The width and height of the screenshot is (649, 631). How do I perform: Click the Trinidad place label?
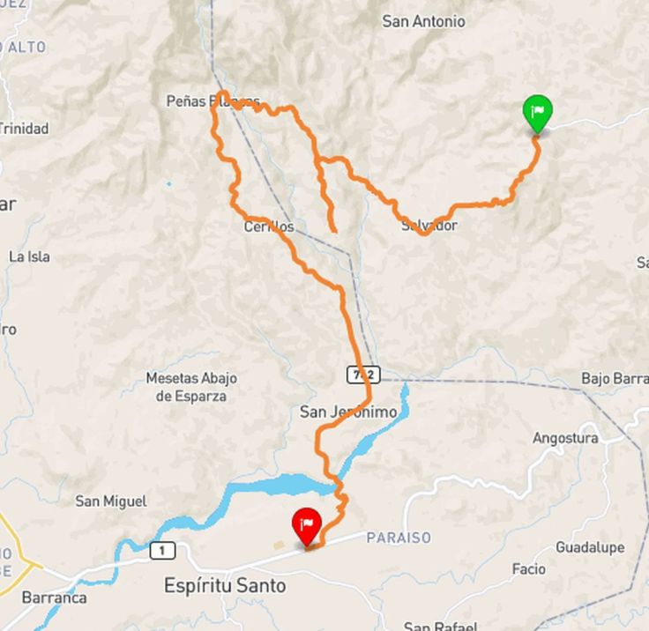point(24,129)
